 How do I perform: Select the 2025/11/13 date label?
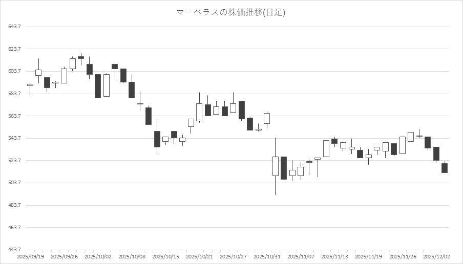[x=334, y=256]
